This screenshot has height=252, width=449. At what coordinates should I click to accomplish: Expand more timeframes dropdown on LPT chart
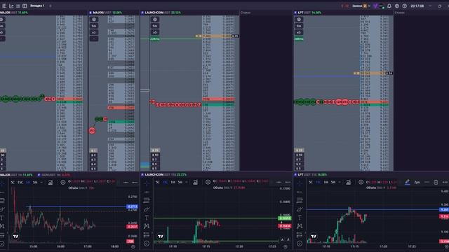coord(340,182)
